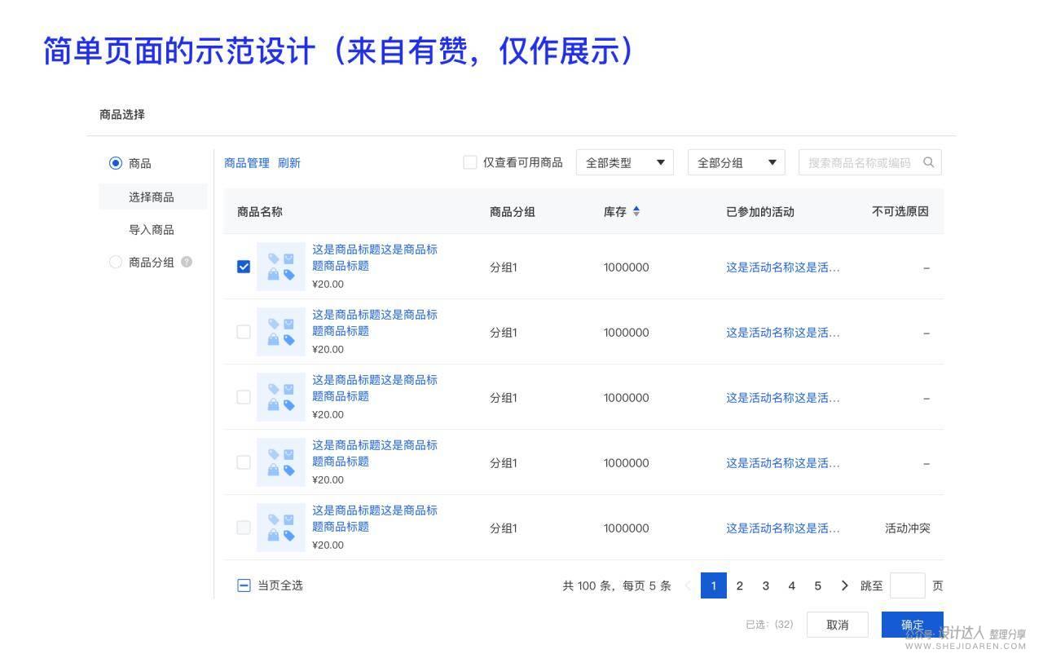Viewport: 1043px width, 667px height.
Task: Check the fourth product row checkbox
Action: [244, 462]
